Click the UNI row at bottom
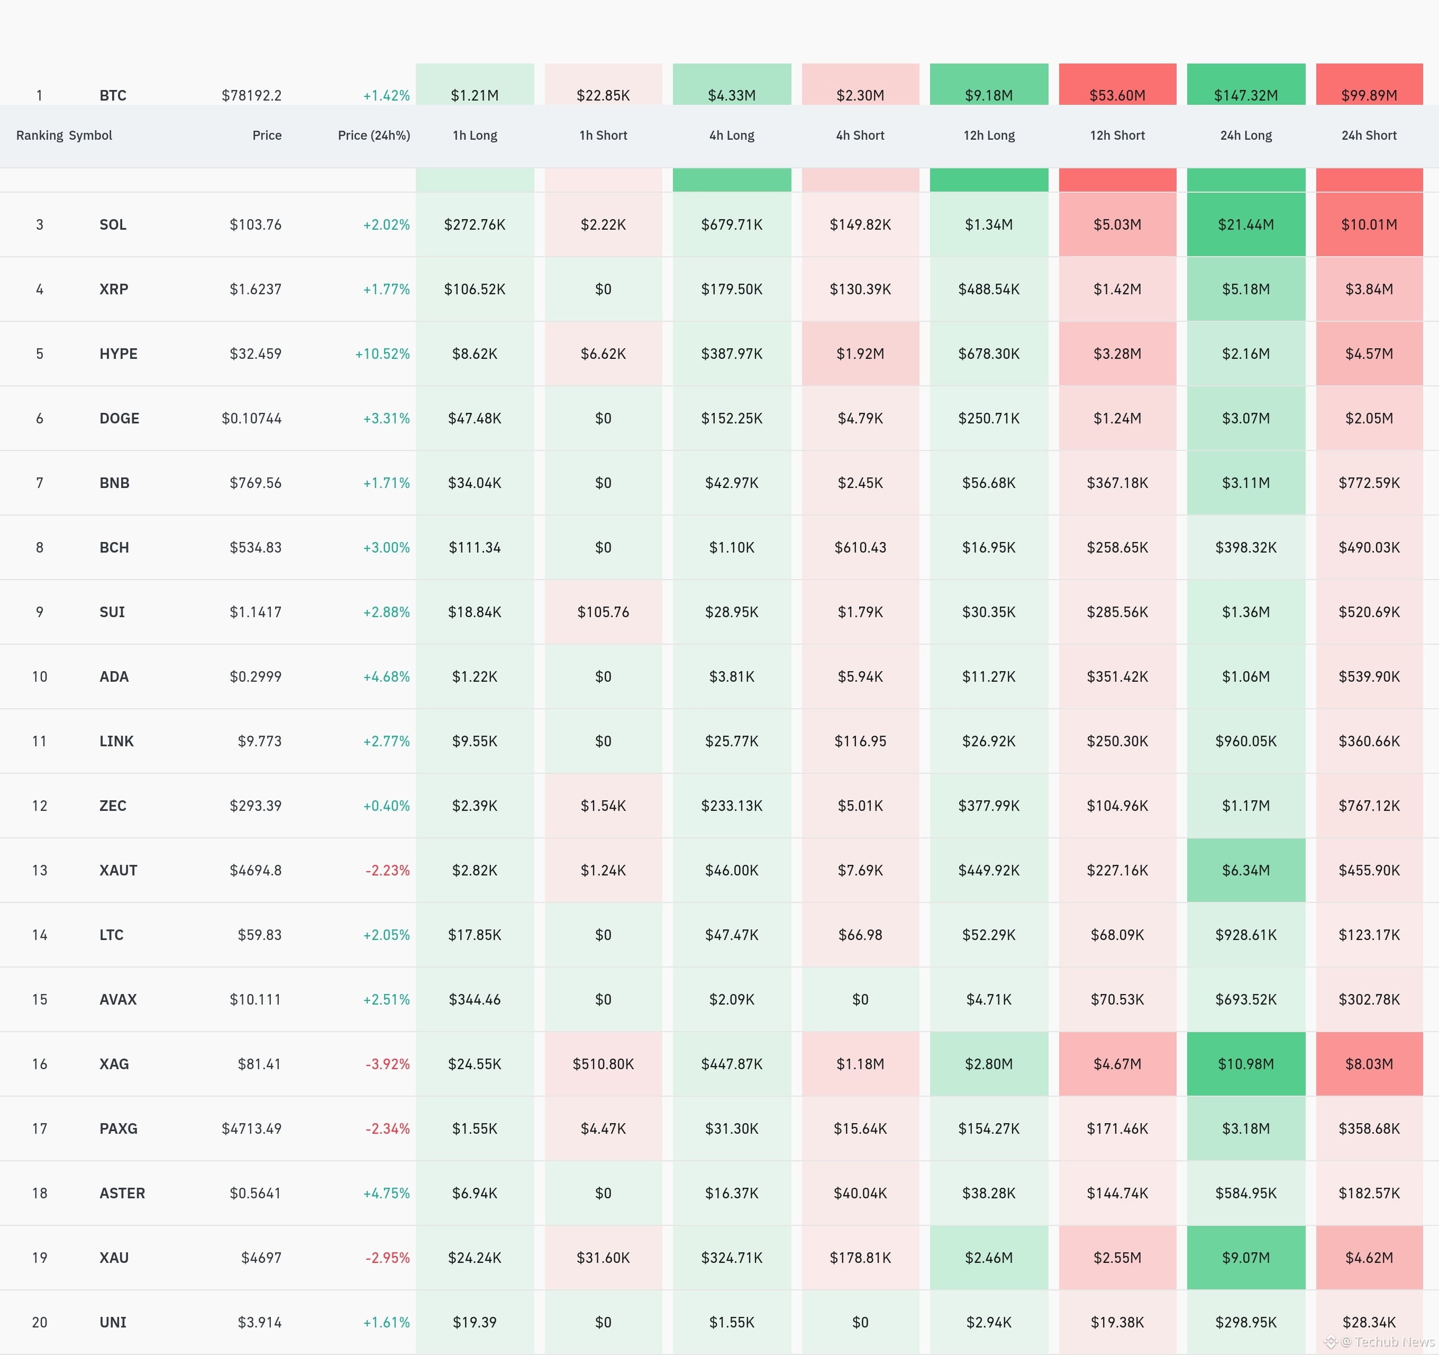Image resolution: width=1439 pixels, height=1355 pixels. pyautogui.click(x=113, y=1322)
